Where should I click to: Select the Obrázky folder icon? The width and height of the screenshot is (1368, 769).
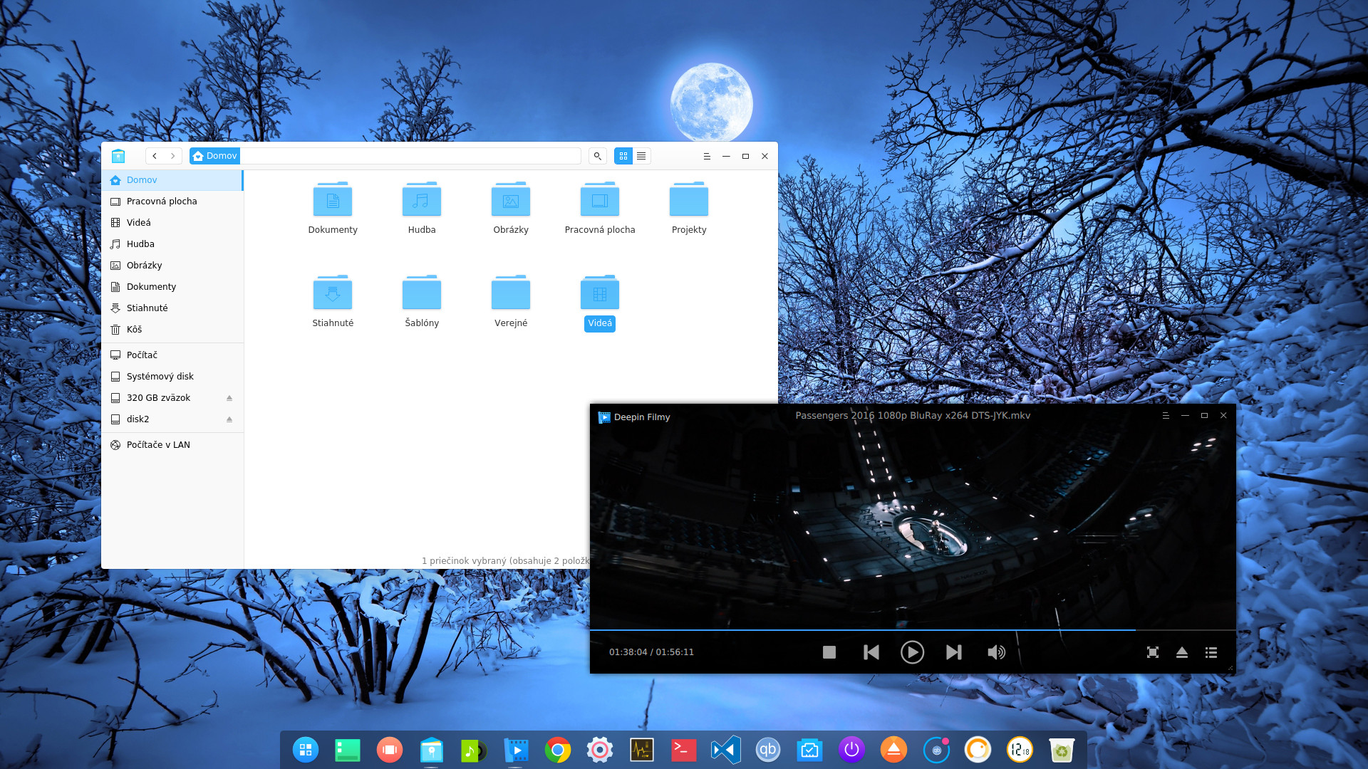511,199
